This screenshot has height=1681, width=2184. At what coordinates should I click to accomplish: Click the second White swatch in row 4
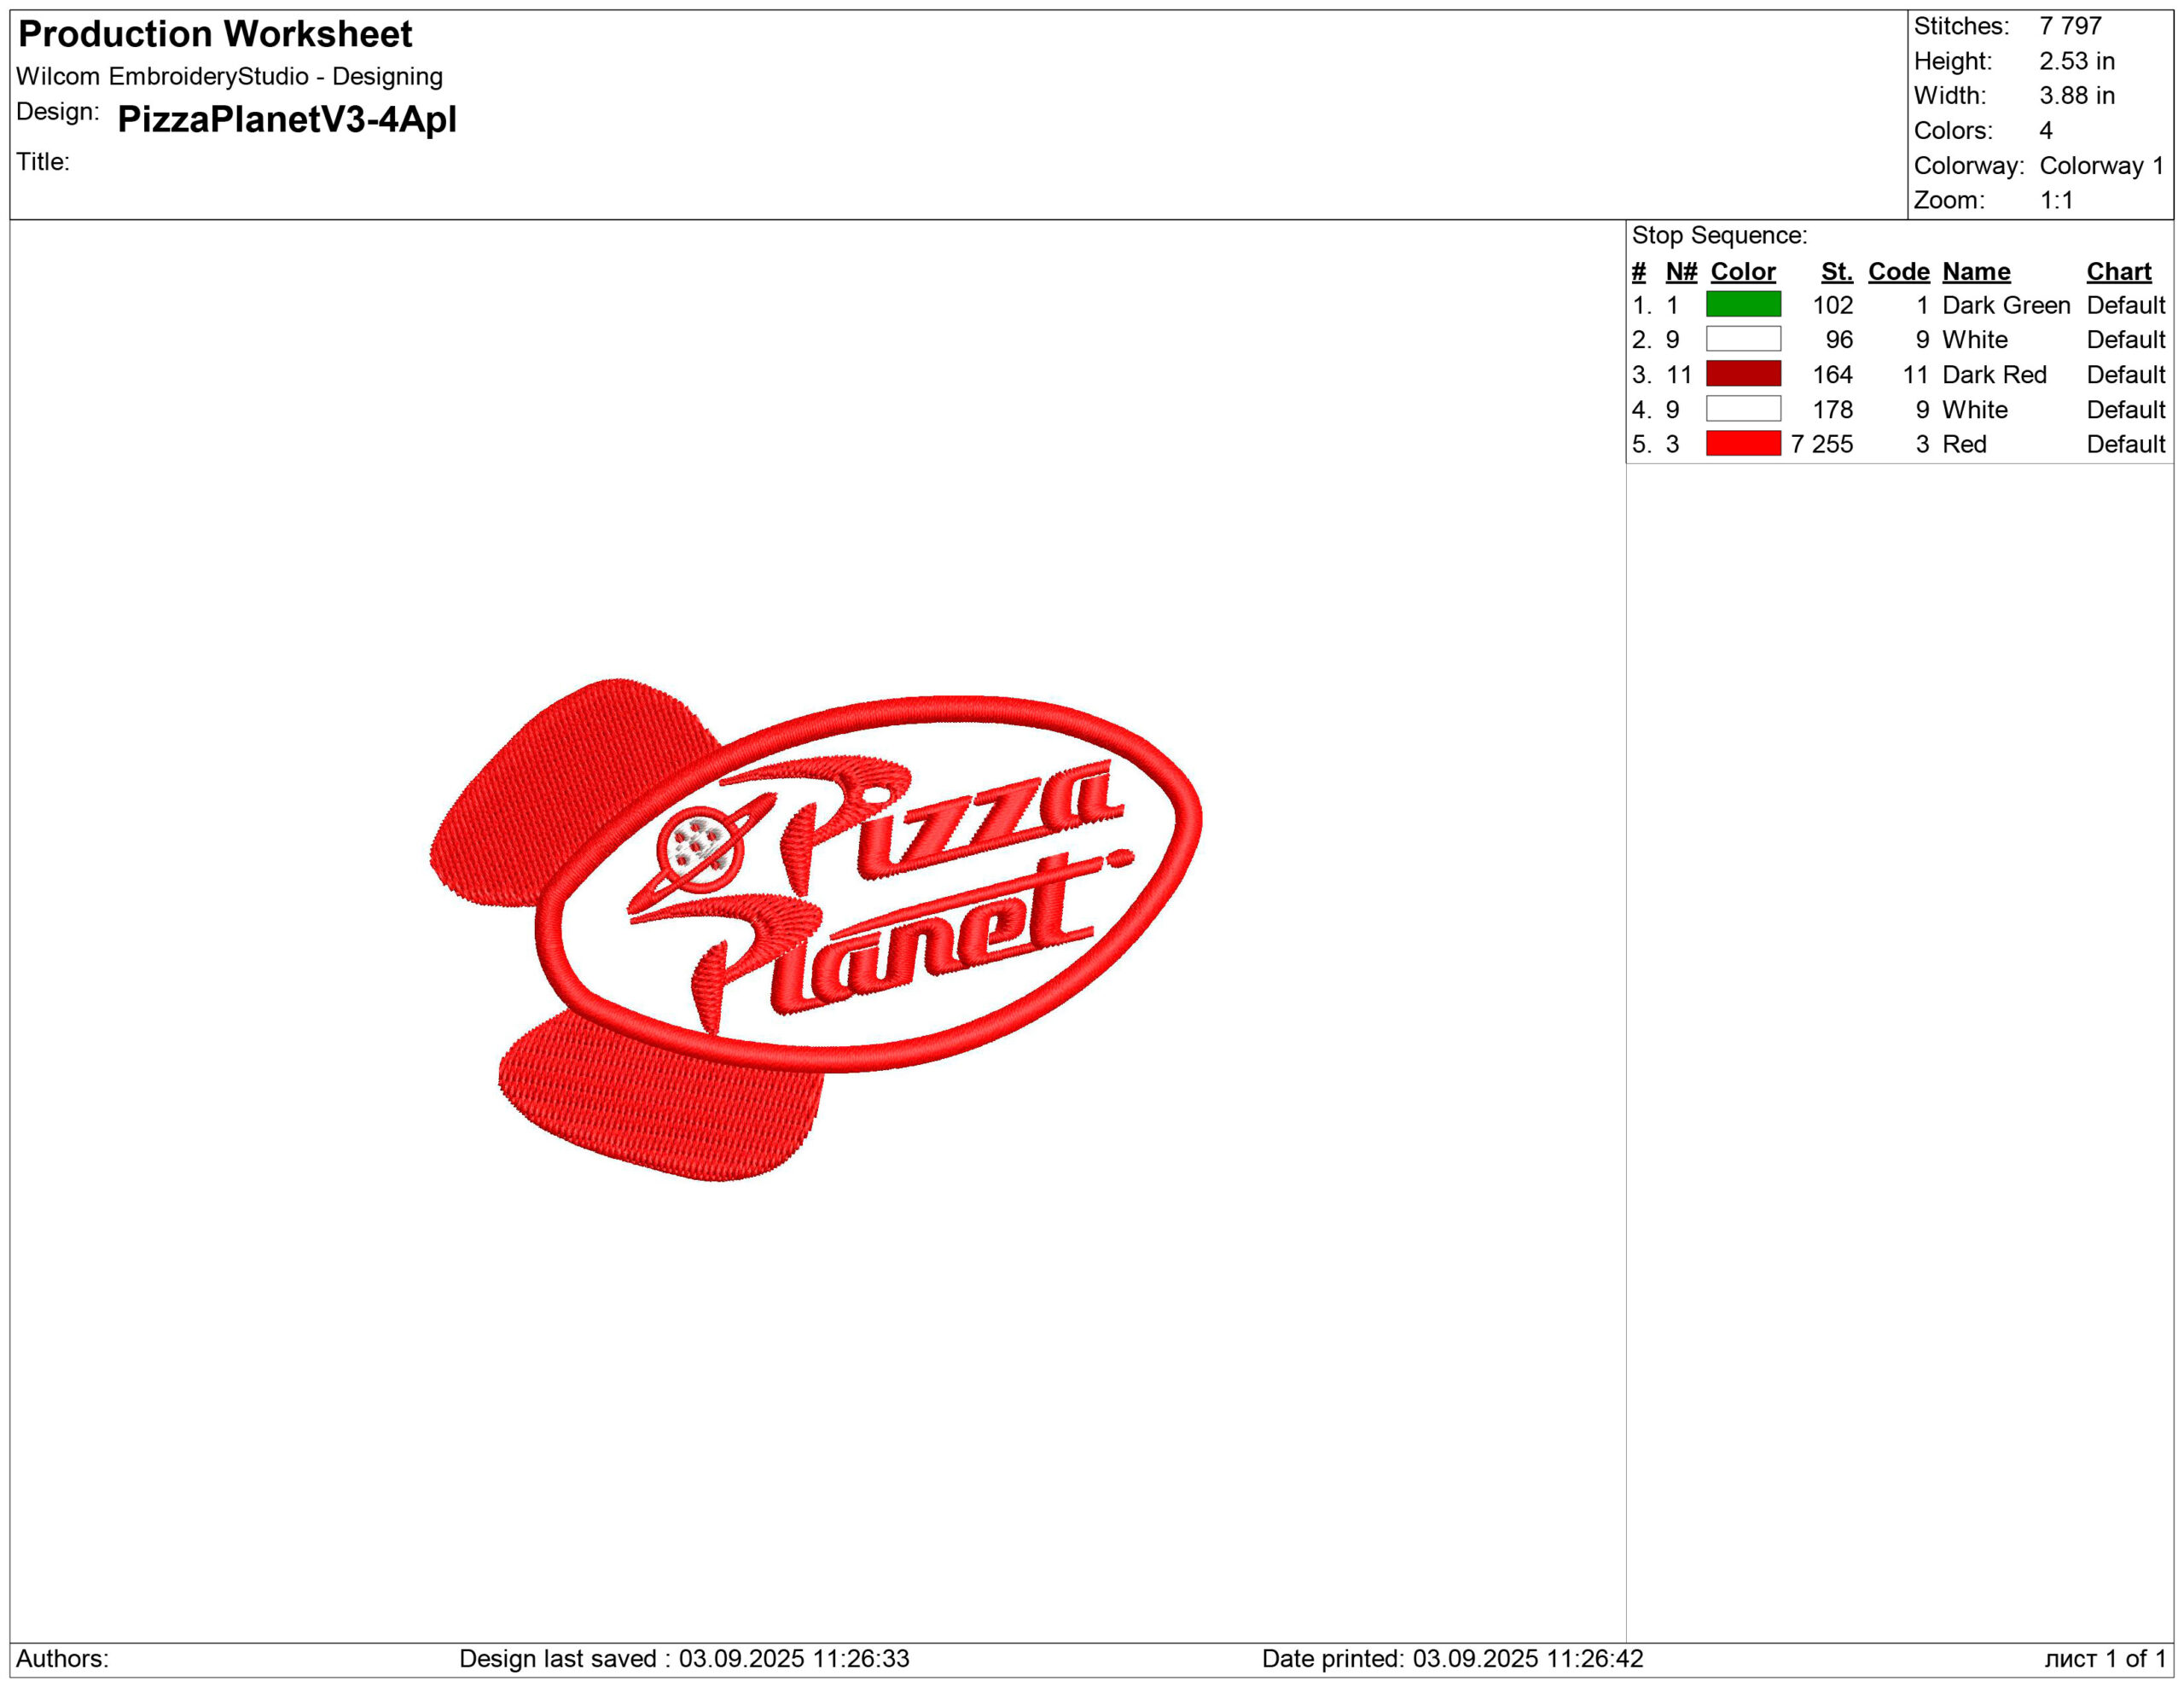coord(1743,409)
